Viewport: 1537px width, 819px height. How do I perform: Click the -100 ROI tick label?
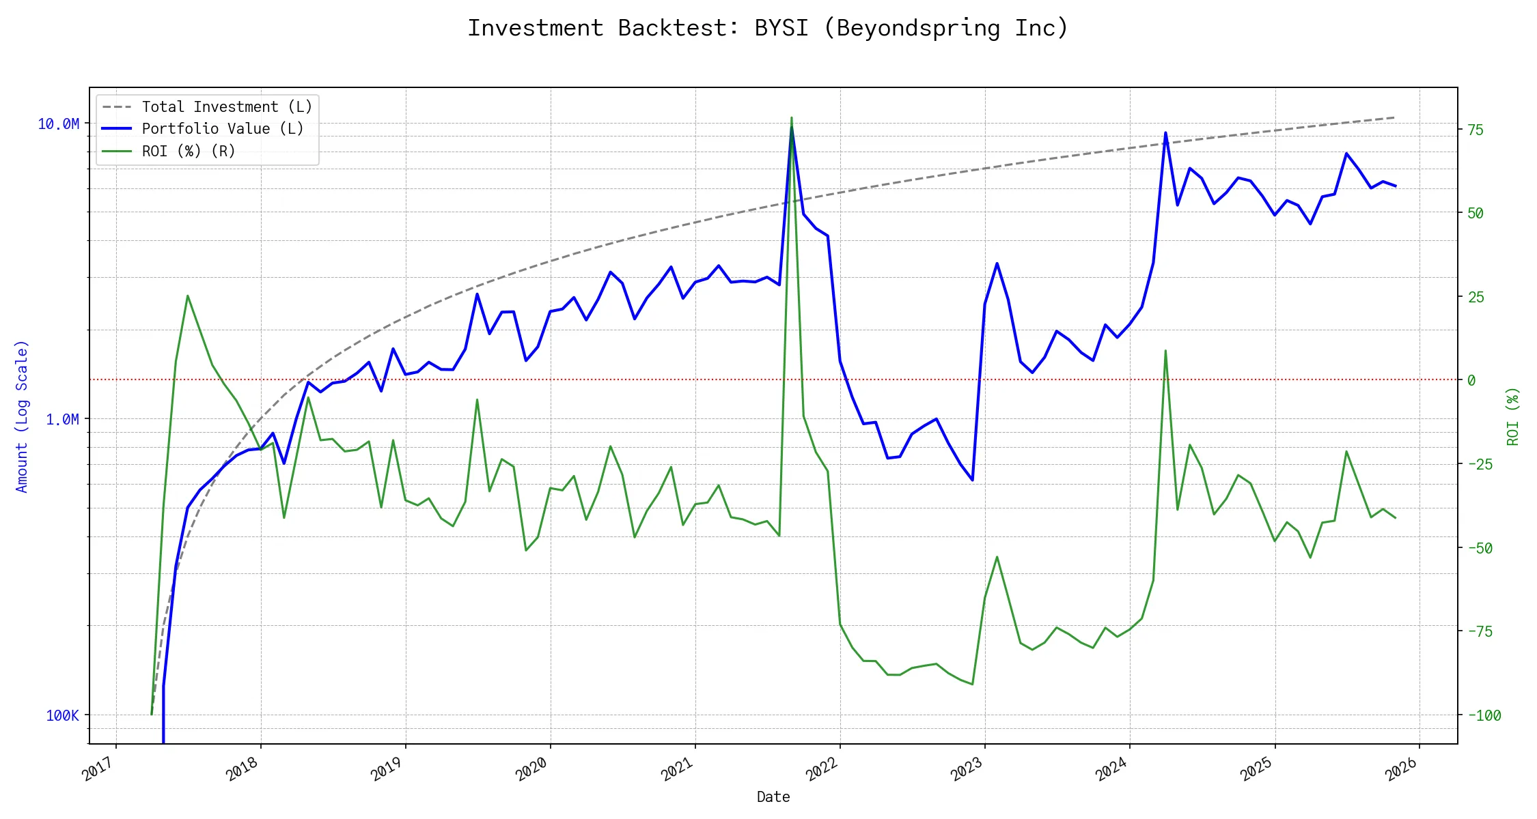1484,716
